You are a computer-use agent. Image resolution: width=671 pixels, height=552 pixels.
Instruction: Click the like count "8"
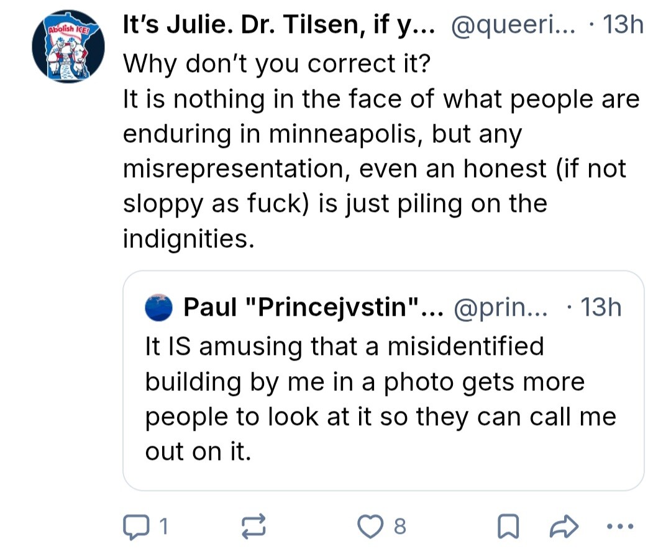[x=400, y=527]
